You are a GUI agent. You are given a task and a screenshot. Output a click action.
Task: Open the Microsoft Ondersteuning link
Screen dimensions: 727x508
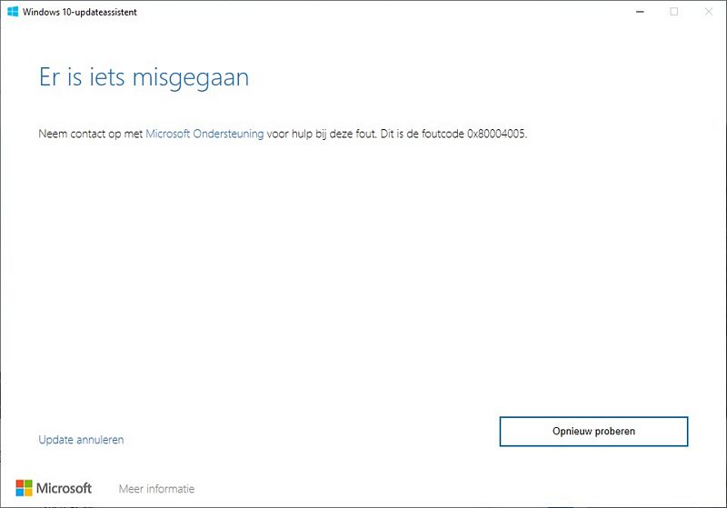(204, 134)
